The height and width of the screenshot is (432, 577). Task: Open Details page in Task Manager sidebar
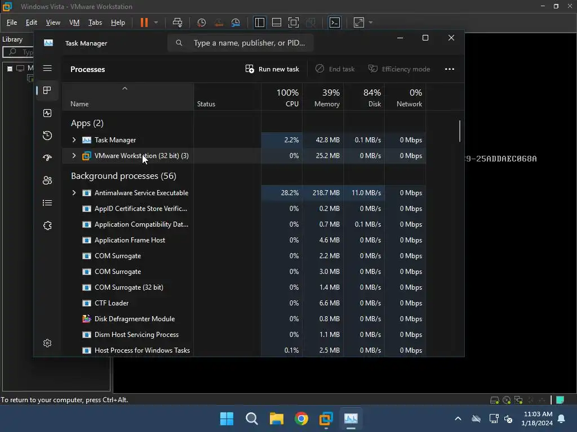click(x=47, y=202)
